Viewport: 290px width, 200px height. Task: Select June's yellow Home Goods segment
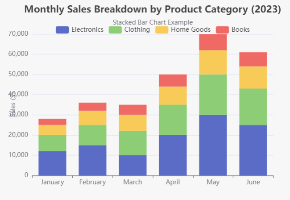click(253, 77)
